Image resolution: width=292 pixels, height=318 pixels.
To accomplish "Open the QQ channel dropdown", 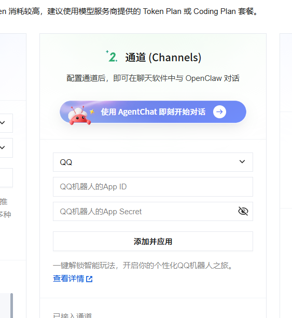I will point(153,162).
